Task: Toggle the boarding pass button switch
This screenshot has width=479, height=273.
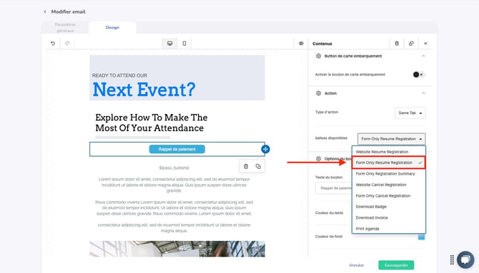Action: coord(418,74)
